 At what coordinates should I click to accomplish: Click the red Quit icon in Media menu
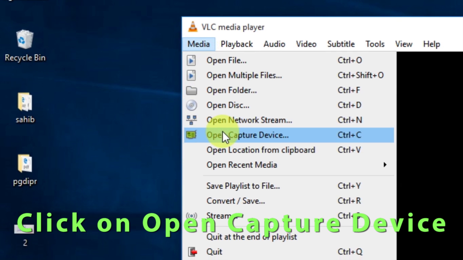(193, 252)
